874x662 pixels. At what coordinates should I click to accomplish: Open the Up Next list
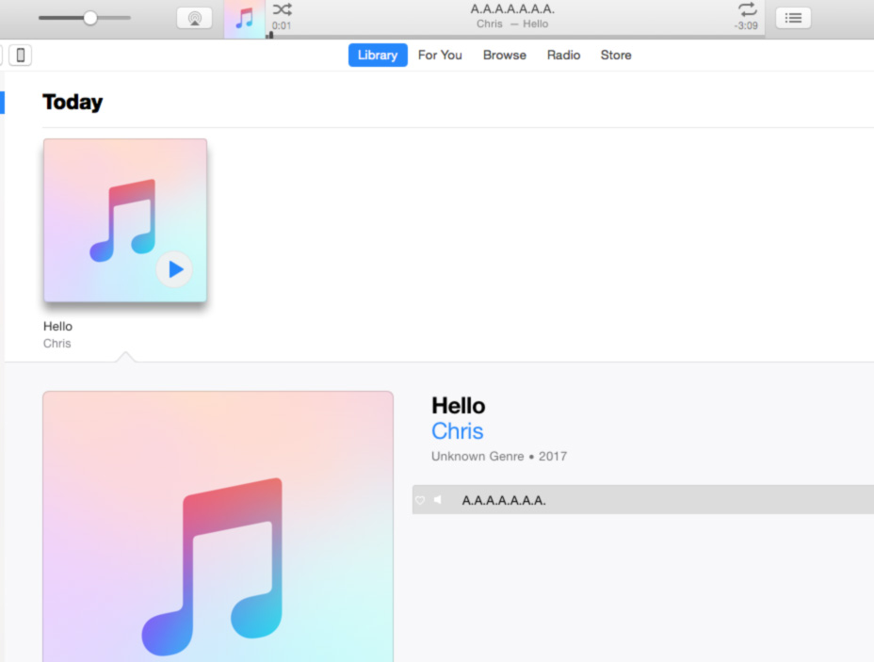click(x=793, y=19)
